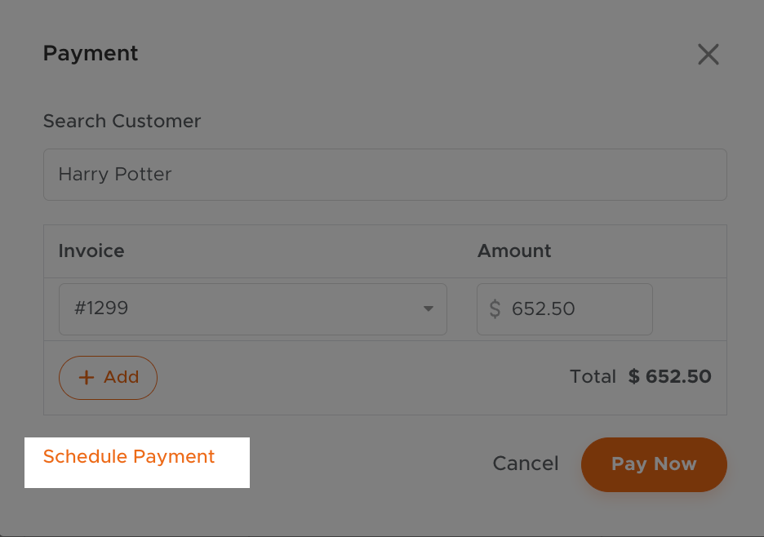Click the Total label
Image resolution: width=764 pixels, height=537 pixels.
pos(593,377)
